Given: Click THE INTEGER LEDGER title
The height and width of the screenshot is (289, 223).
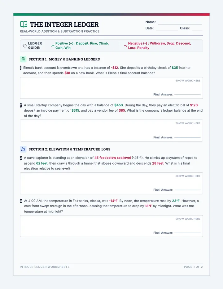Looking at the screenshot, I should [x=64, y=24].
